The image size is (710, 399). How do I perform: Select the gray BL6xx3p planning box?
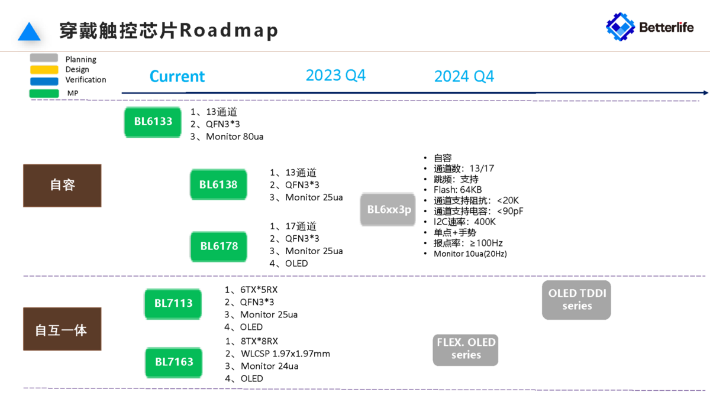click(388, 209)
